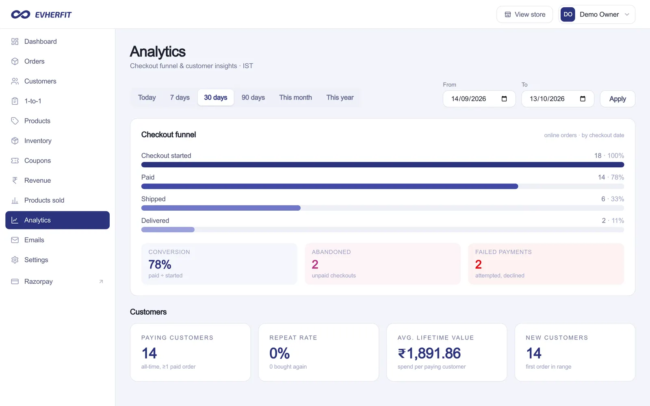Image resolution: width=650 pixels, height=406 pixels.
Task: Click the "2 · 11%" funnel value
Action: point(613,220)
